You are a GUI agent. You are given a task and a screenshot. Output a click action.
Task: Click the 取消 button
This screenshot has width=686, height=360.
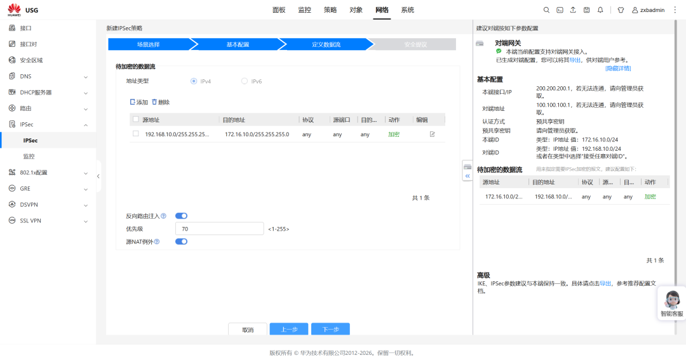[x=248, y=330]
